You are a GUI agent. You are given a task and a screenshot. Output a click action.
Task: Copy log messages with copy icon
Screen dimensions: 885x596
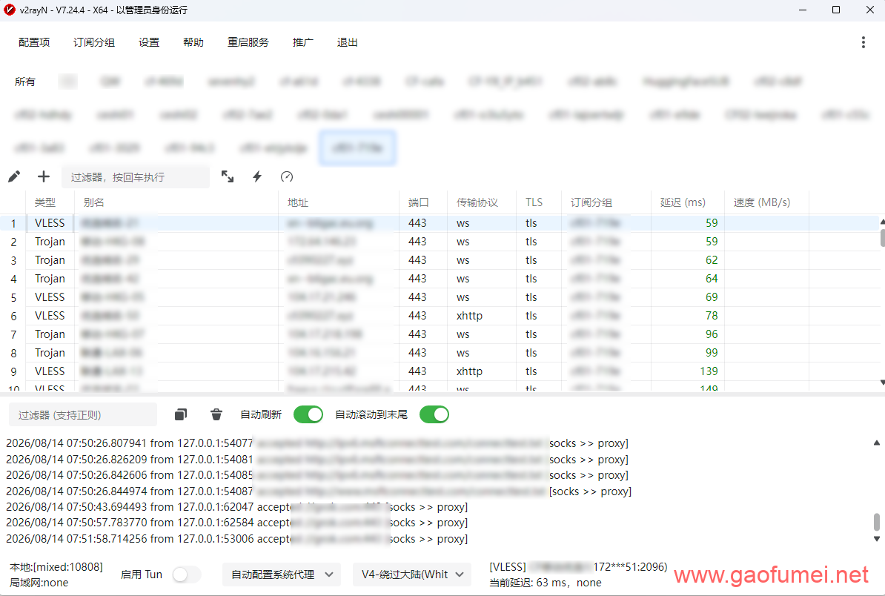(181, 415)
